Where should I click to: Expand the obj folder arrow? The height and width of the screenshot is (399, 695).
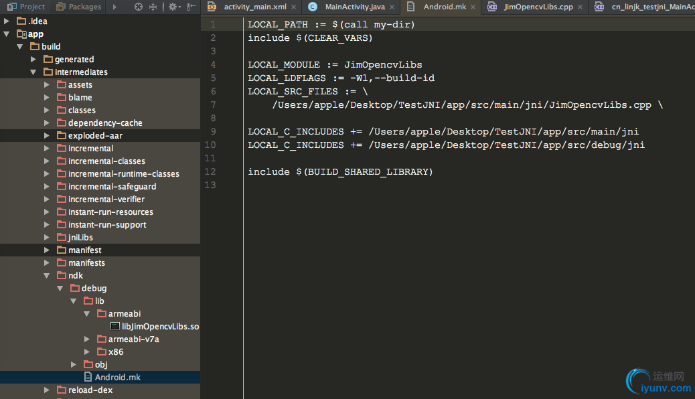coord(73,364)
